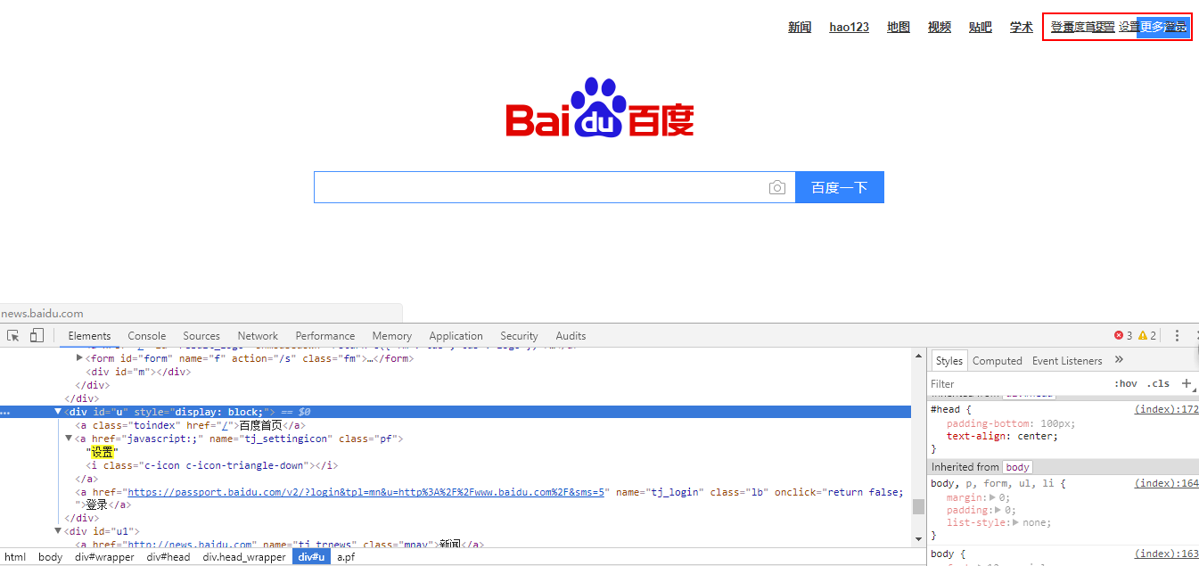Image resolution: width=1199 pixels, height=566 pixels.
Task: Expand the form#form element node
Action: tap(80, 358)
